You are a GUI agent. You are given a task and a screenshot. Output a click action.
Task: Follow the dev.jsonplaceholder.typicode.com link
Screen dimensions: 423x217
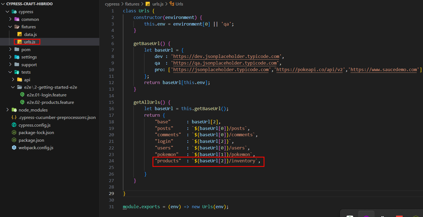(x=226, y=56)
